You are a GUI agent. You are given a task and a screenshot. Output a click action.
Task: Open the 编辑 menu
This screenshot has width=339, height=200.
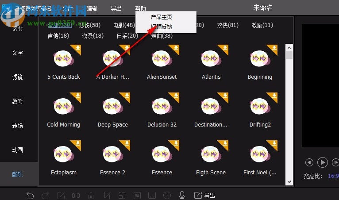[x=92, y=8]
